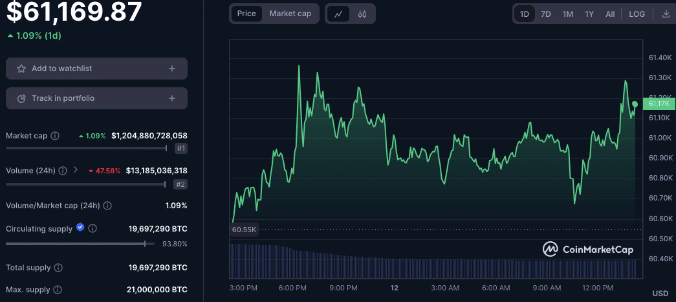Show Market cap chart
The image size is (676, 302).
click(290, 14)
